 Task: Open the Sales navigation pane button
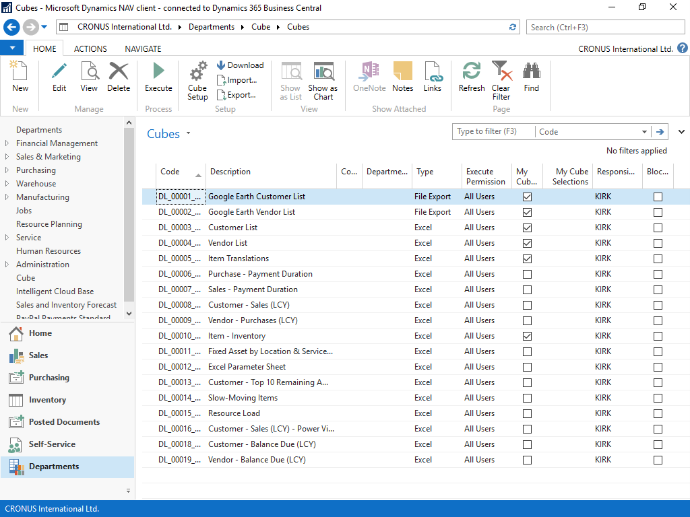[x=67, y=355]
